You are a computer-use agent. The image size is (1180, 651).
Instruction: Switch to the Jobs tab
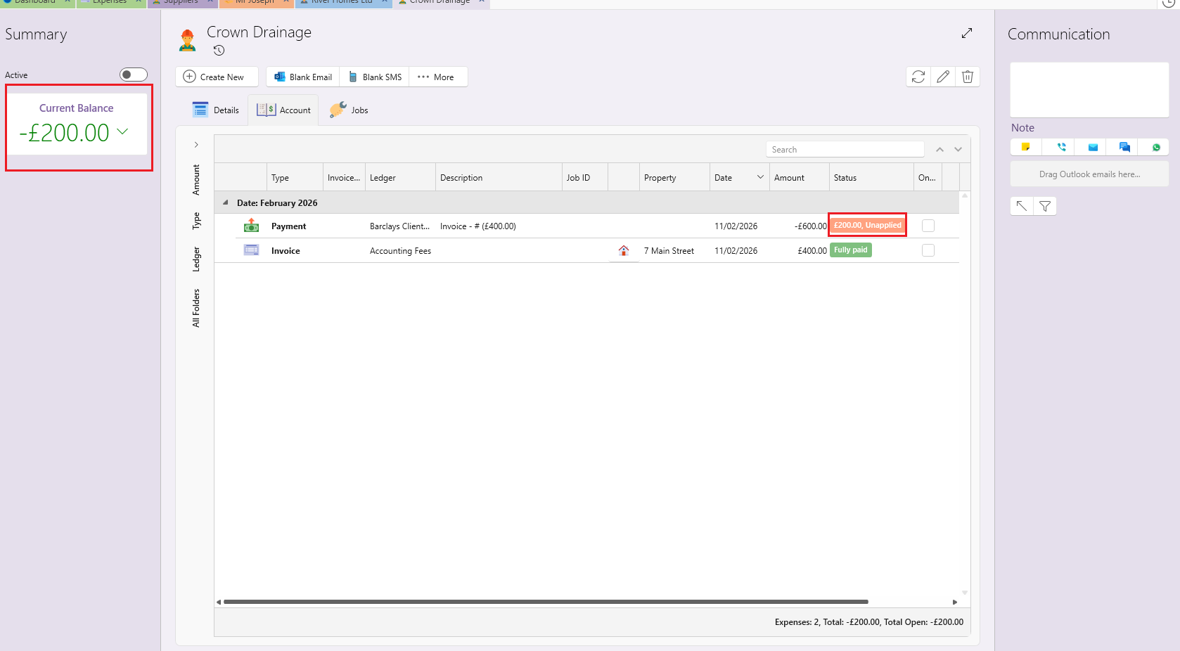click(x=349, y=110)
